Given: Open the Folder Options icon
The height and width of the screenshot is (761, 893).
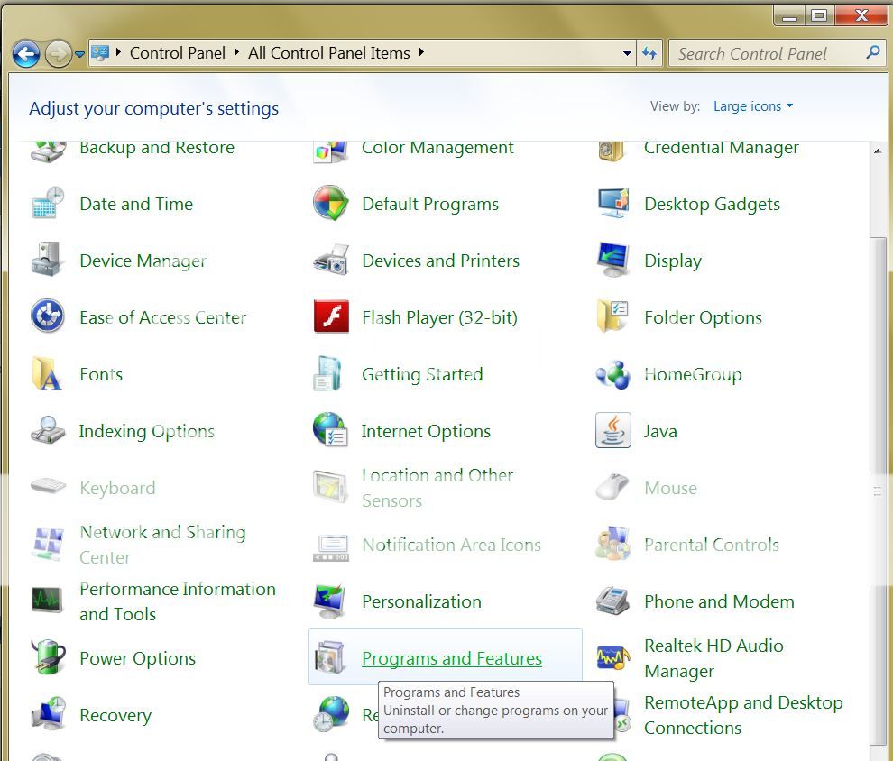Looking at the screenshot, I should 612,316.
